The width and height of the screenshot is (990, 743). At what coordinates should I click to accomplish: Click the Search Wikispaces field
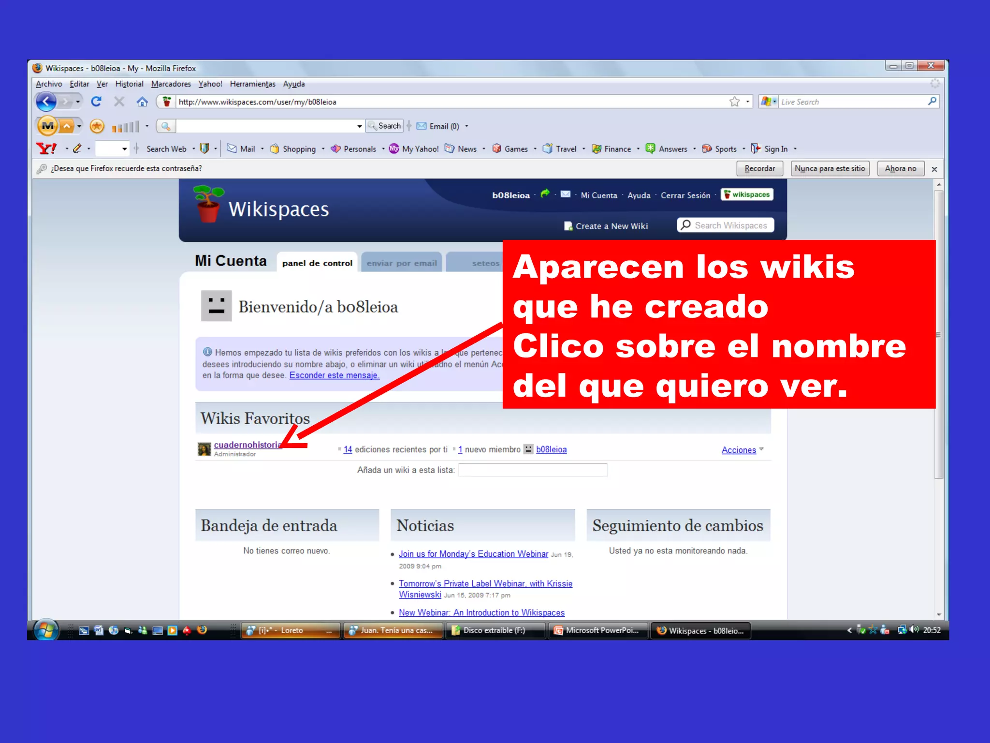[x=726, y=225]
